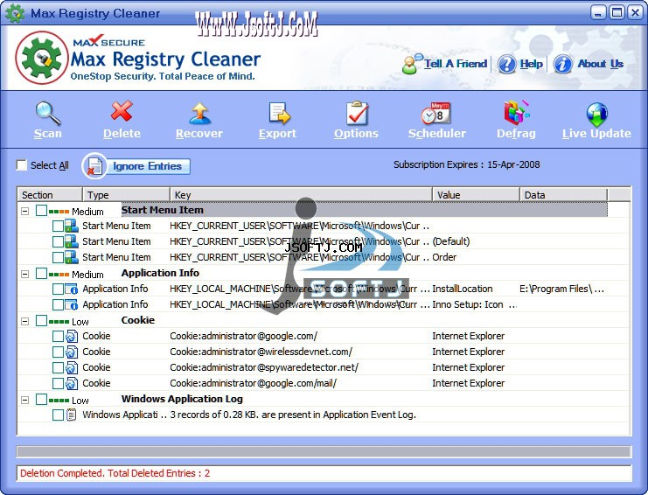Open the Options clipboard icon

pos(357,113)
